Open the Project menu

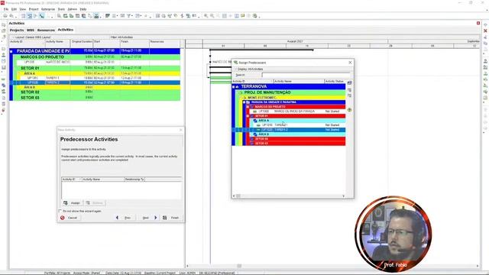(x=34, y=9)
